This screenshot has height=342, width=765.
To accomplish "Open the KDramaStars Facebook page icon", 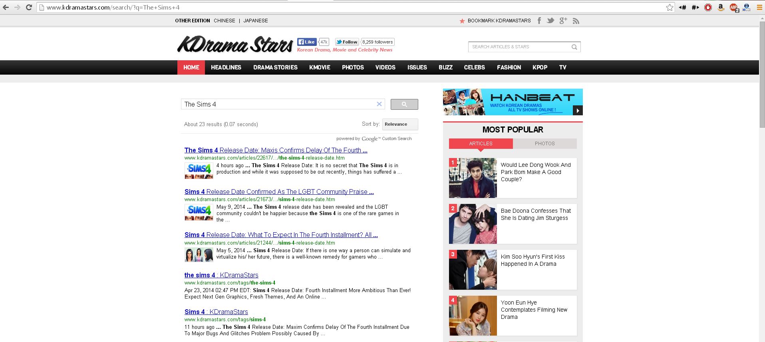I will click(x=539, y=21).
